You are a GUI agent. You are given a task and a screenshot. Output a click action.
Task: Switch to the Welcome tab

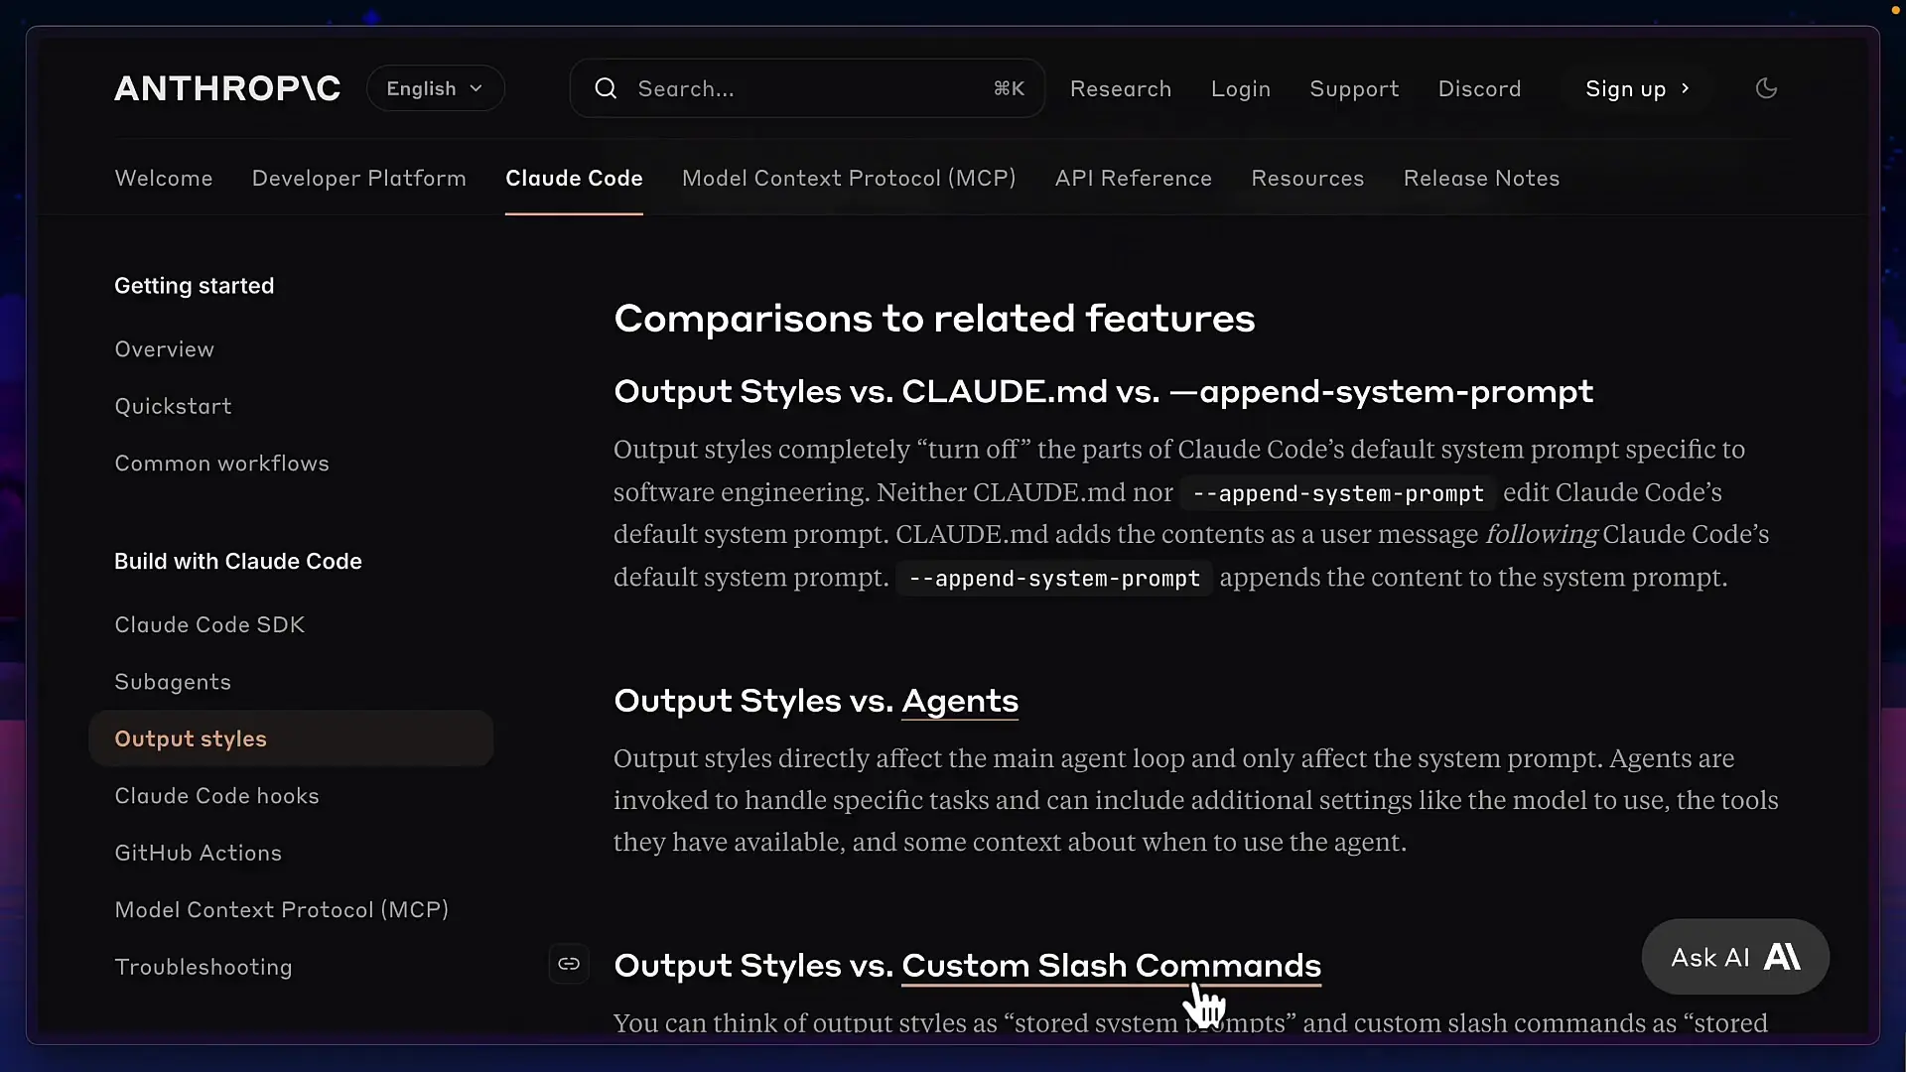[164, 178]
